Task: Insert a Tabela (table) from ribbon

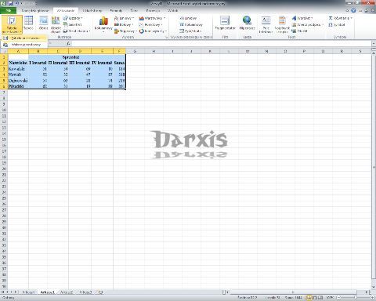Action: click(x=28, y=23)
